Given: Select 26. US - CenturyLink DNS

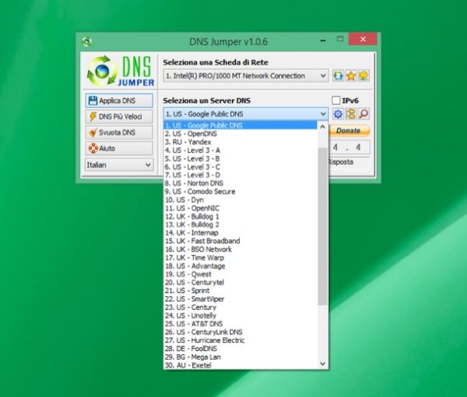Looking at the screenshot, I should click(x=241, y=332).
